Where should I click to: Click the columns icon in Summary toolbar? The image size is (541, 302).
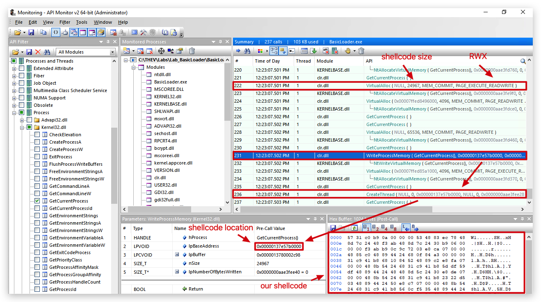click(304, 51)
